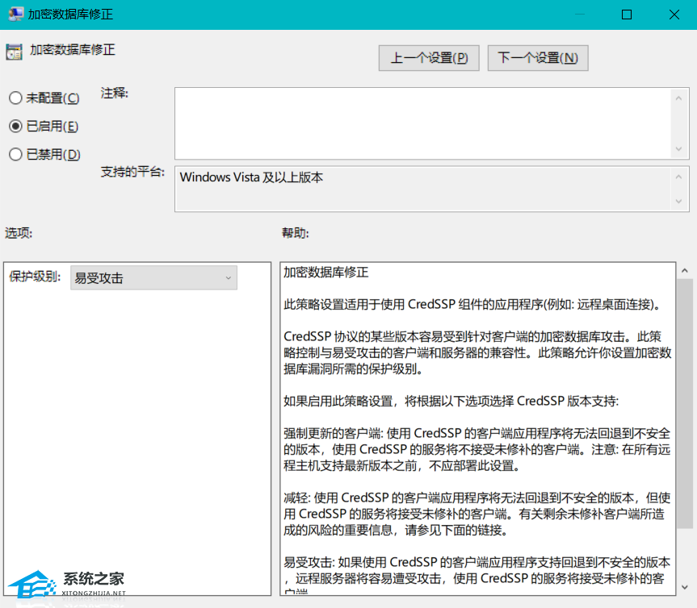Click the 选项 section label
The image size is (697, 608).
[17, 233]
